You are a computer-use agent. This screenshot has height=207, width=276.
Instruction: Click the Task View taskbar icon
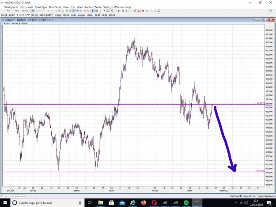pos(90,203)
